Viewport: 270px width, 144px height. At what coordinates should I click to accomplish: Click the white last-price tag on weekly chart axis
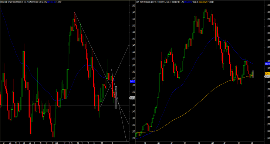[x=267, y=76]
